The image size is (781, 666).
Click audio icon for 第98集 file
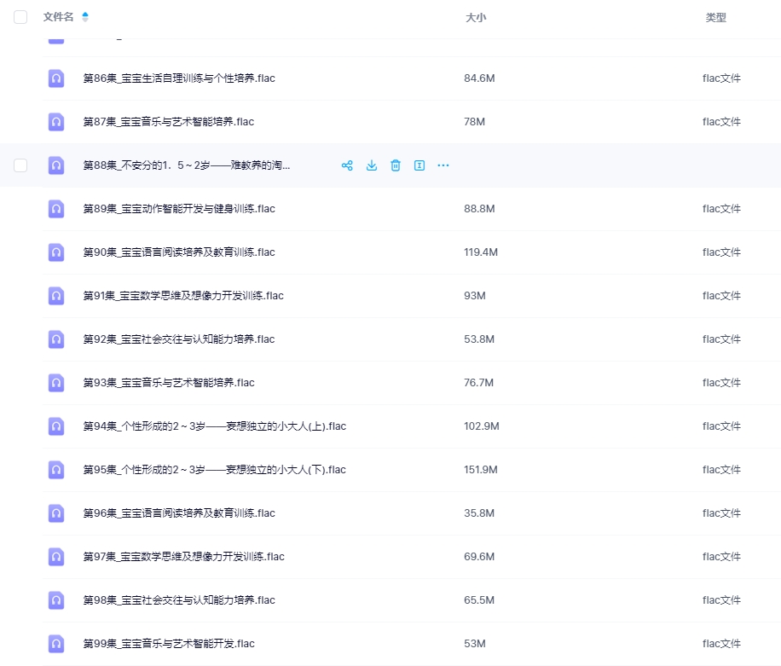tap(56, 599)
